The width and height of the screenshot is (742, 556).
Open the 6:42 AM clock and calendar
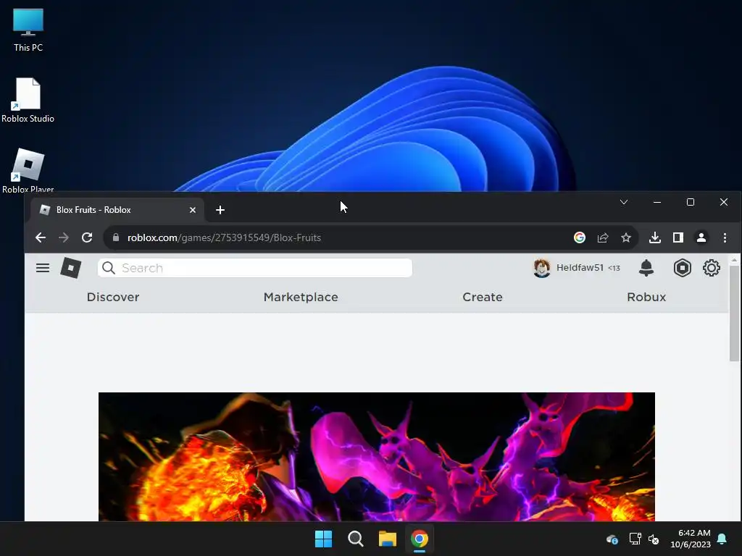[x=691, y=539]
